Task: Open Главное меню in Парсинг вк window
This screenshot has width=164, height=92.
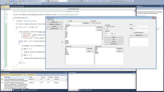Action: tap(50, 20)
